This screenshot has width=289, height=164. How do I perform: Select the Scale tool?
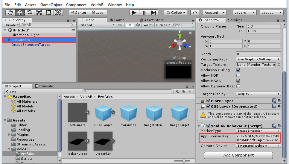[x=39, y=13]
